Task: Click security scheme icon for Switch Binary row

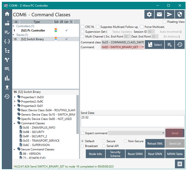Action: pyautogui.click(x=56, y=39)
